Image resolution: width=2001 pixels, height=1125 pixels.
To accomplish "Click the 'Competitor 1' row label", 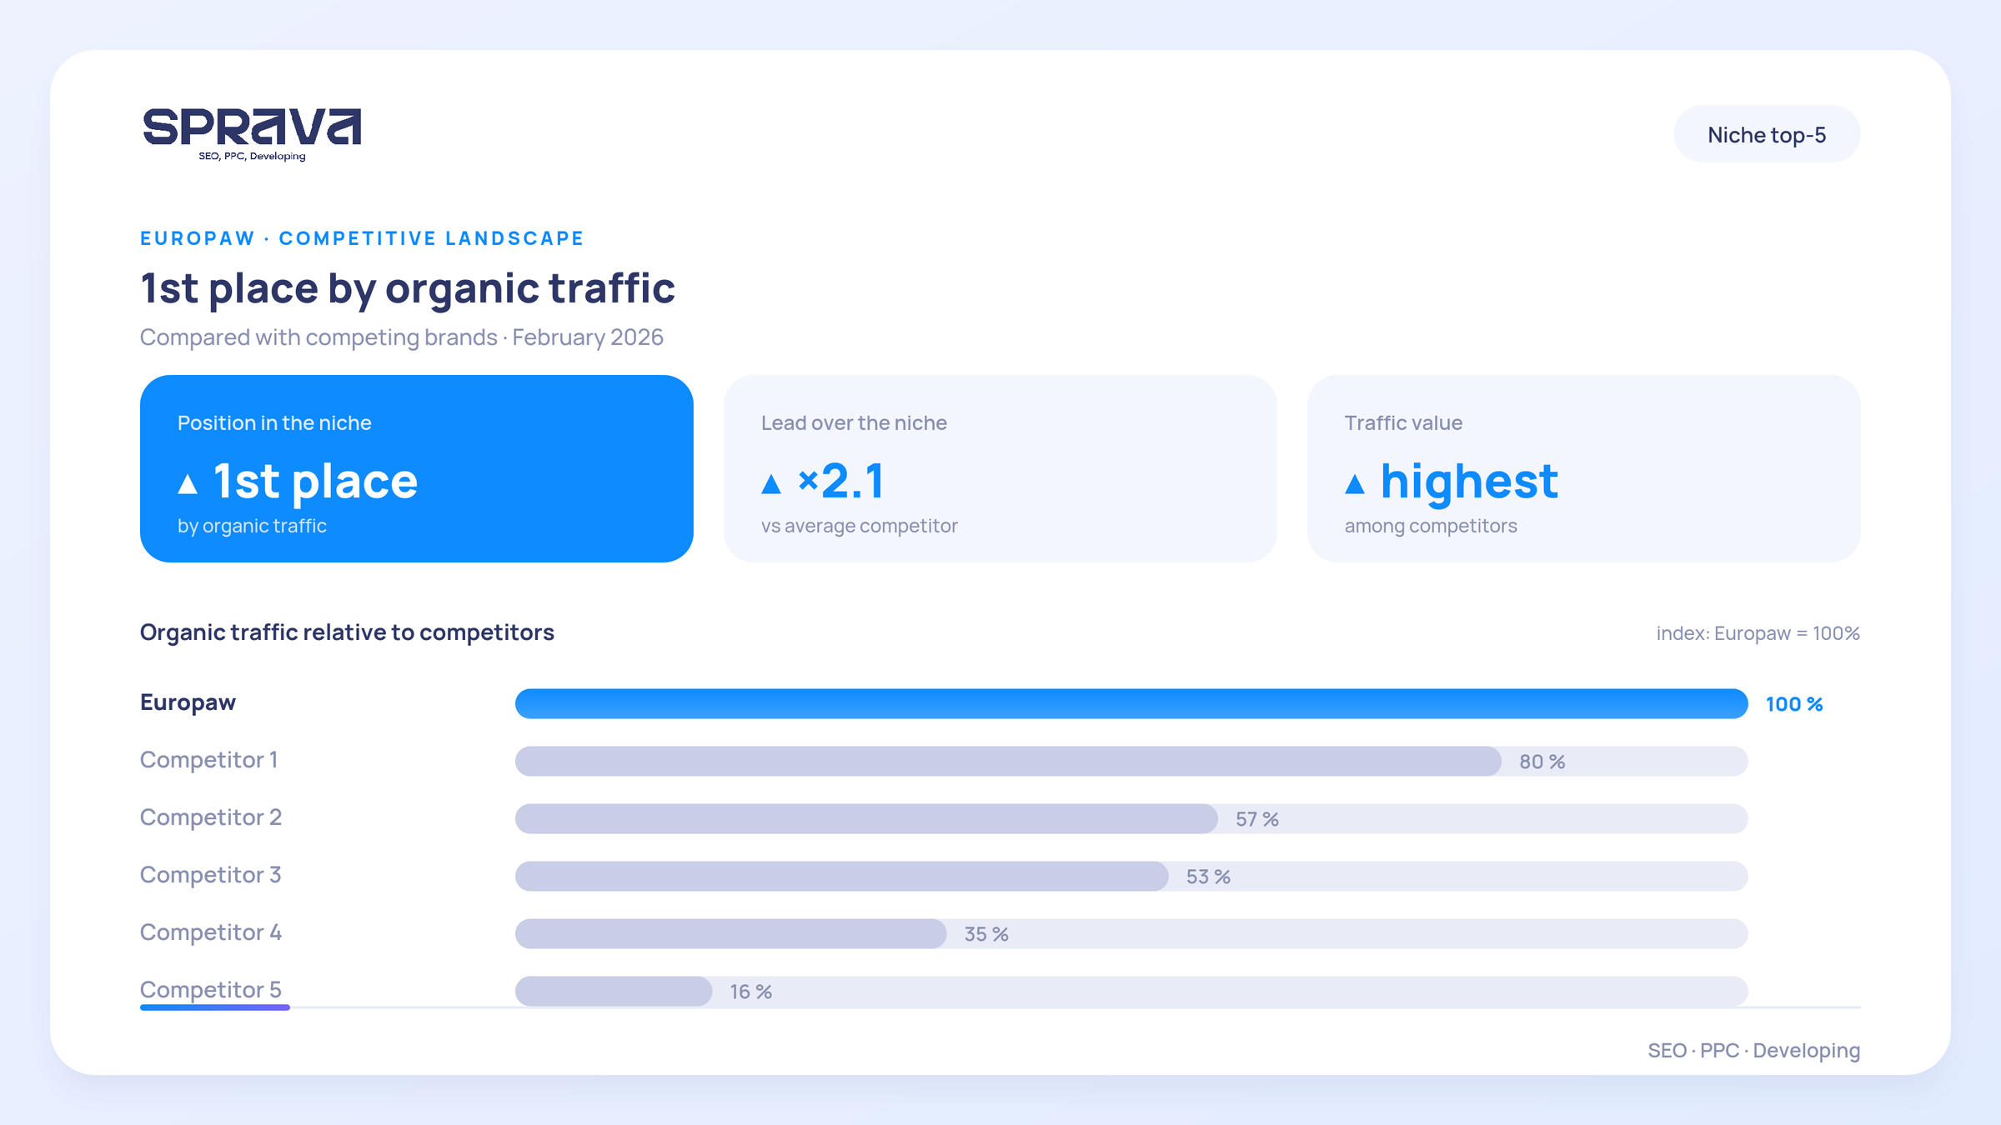I will click(208, 760).
